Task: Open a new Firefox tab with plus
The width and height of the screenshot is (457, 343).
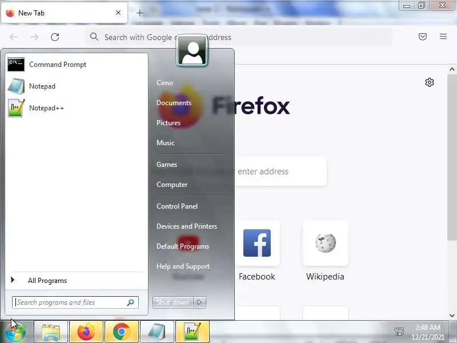Action: [139, 13]
